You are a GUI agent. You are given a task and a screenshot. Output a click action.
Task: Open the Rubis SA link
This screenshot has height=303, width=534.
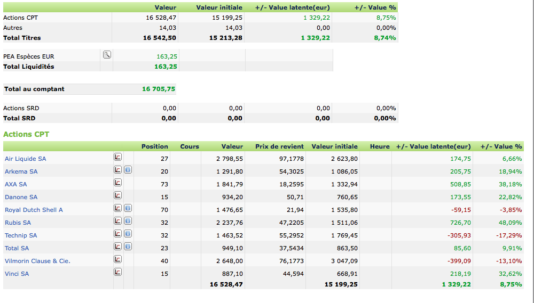(18, 223)
